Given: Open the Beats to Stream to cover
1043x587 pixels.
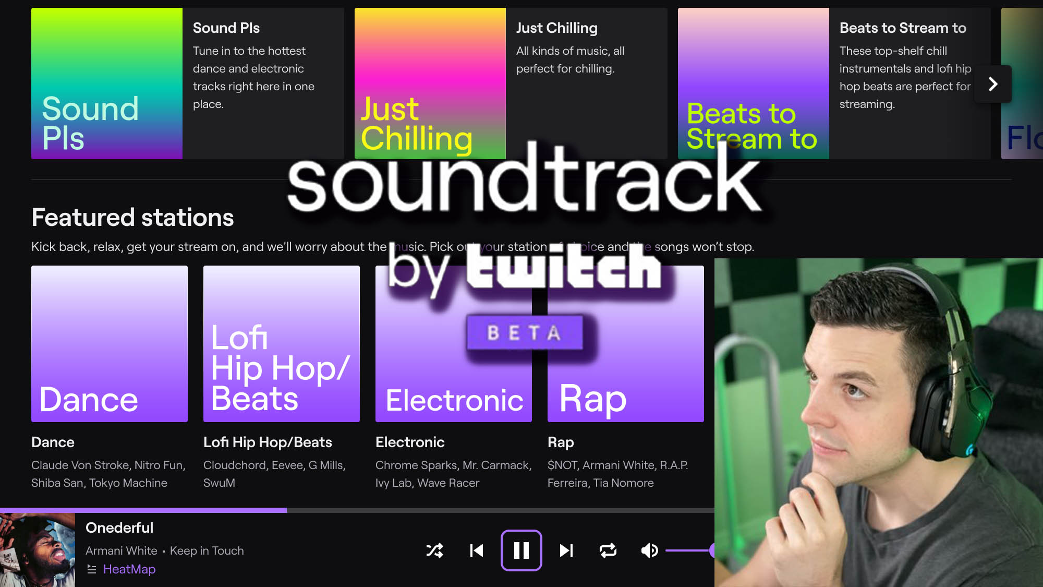Looking at the screenshot, I should [754, 83].
